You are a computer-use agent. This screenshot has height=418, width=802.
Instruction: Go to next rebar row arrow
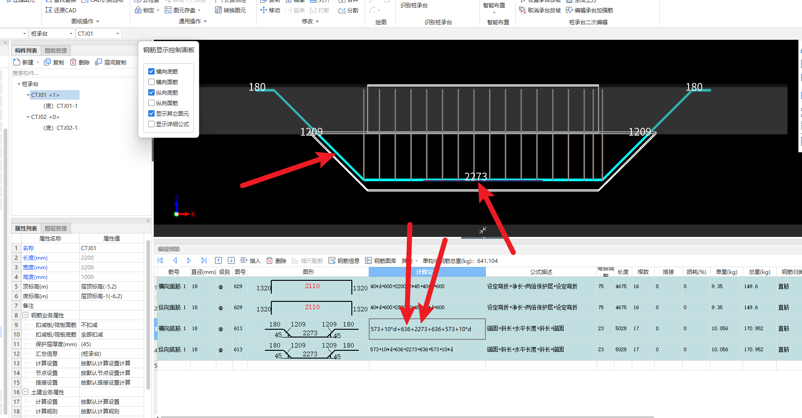click(189, 261)
